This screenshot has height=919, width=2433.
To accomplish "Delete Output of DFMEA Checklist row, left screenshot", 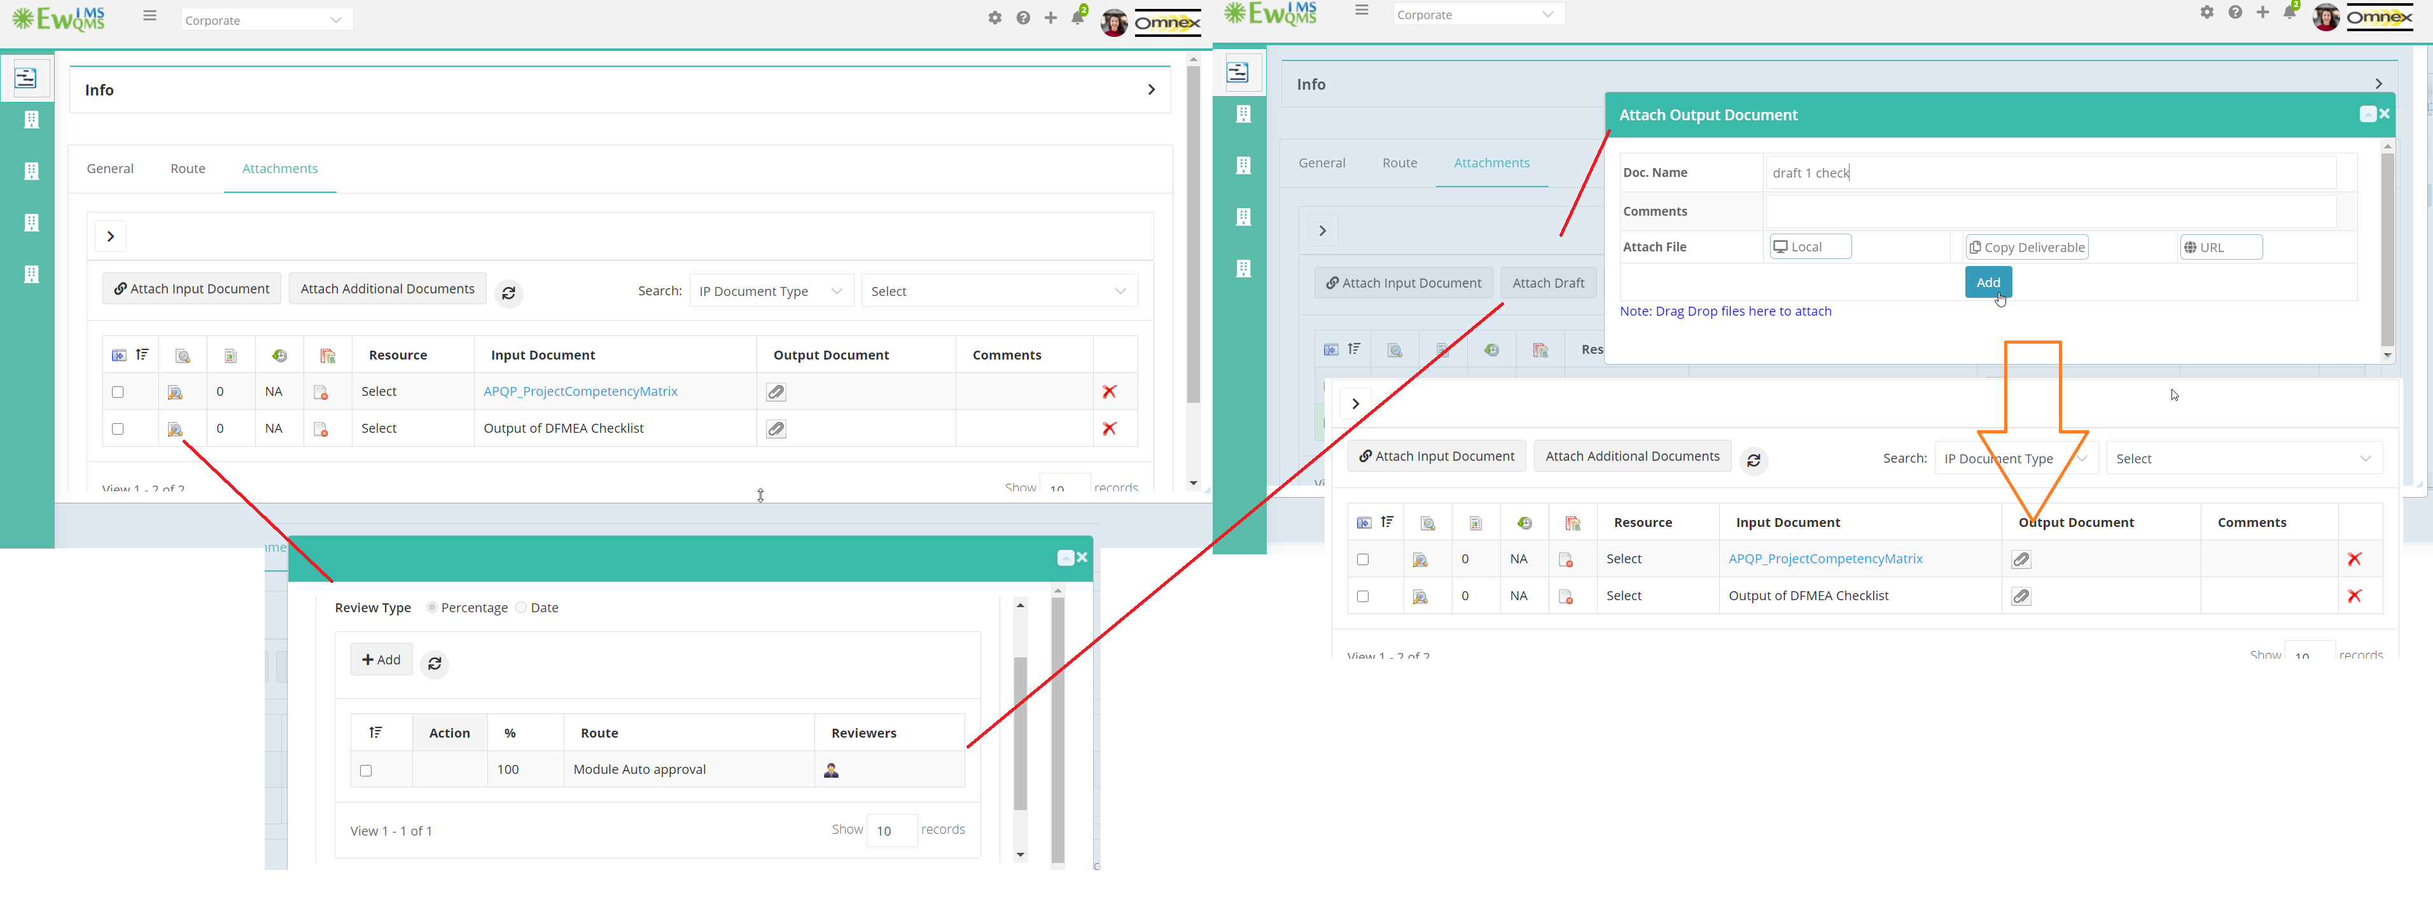I will tap(1110, 428).
